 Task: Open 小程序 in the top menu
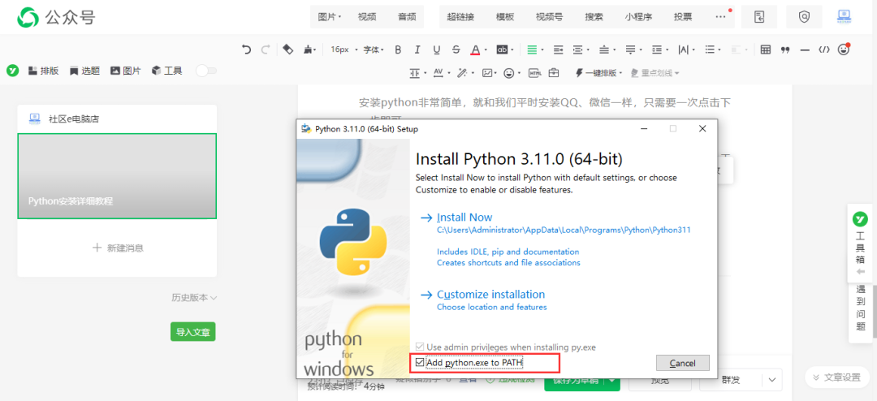(x=638, y=17)
